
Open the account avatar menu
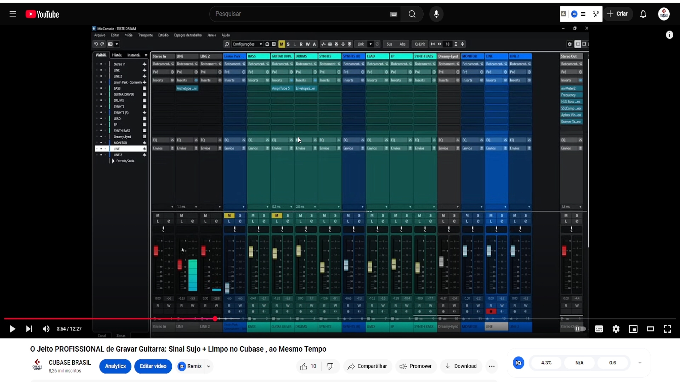tap(664, 14)
